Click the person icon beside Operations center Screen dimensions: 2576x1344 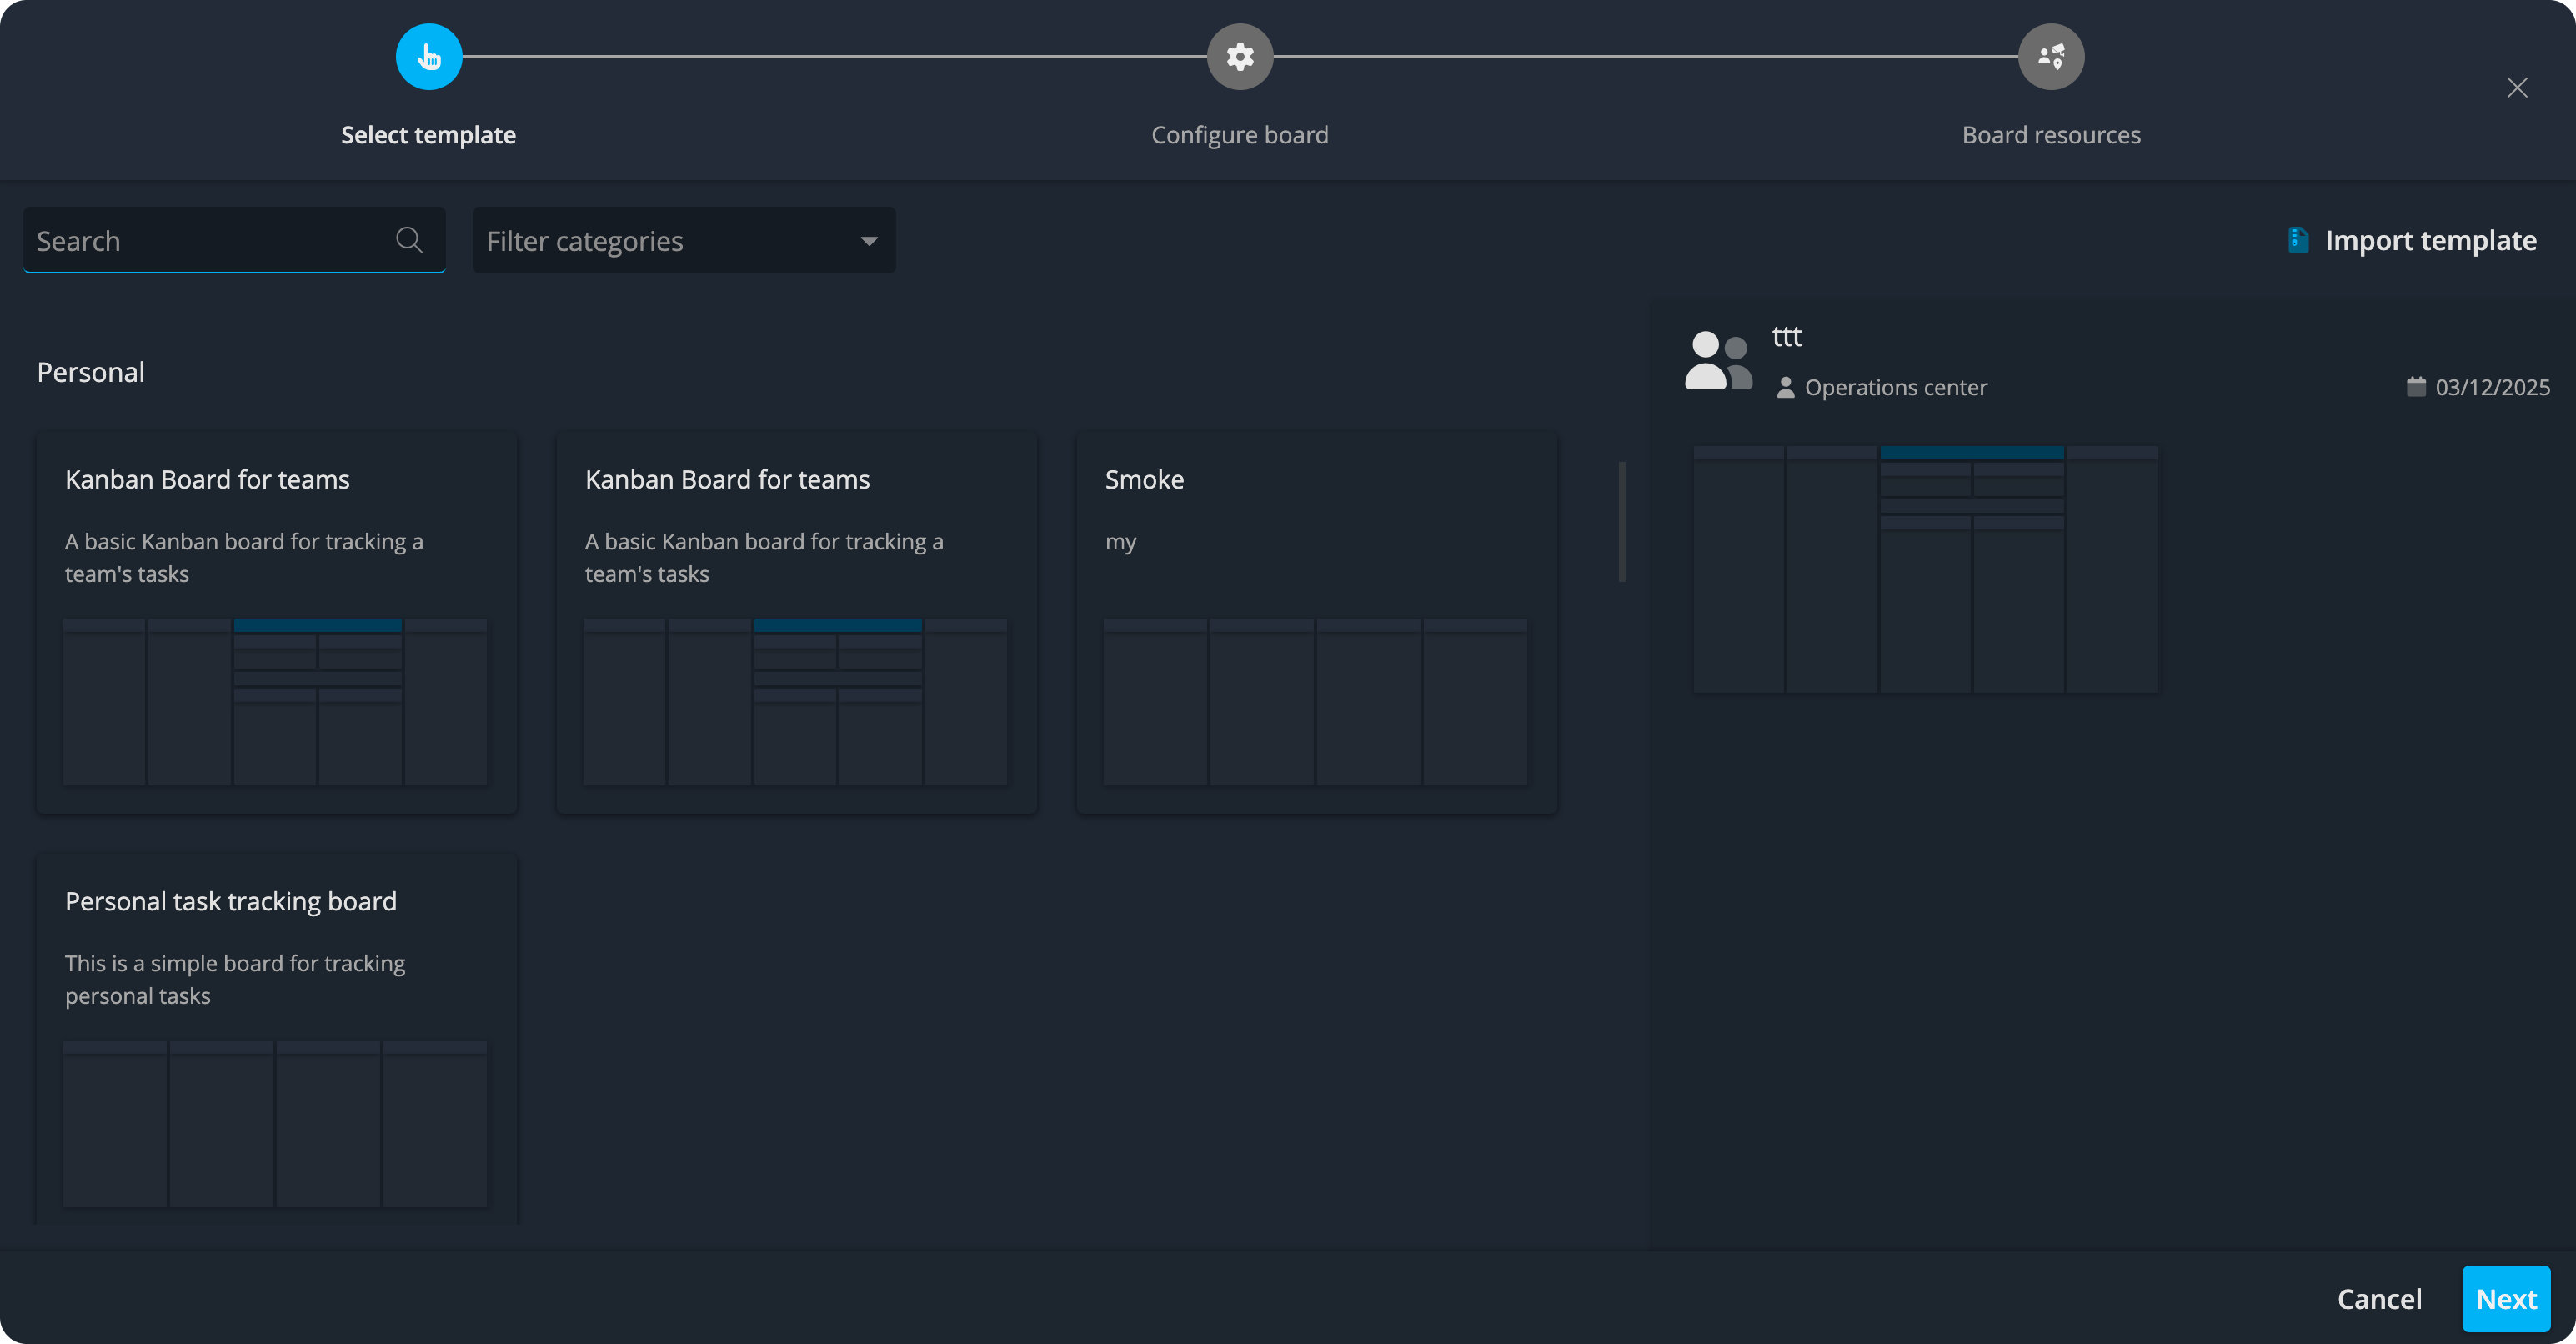[x=1785, y=387]
